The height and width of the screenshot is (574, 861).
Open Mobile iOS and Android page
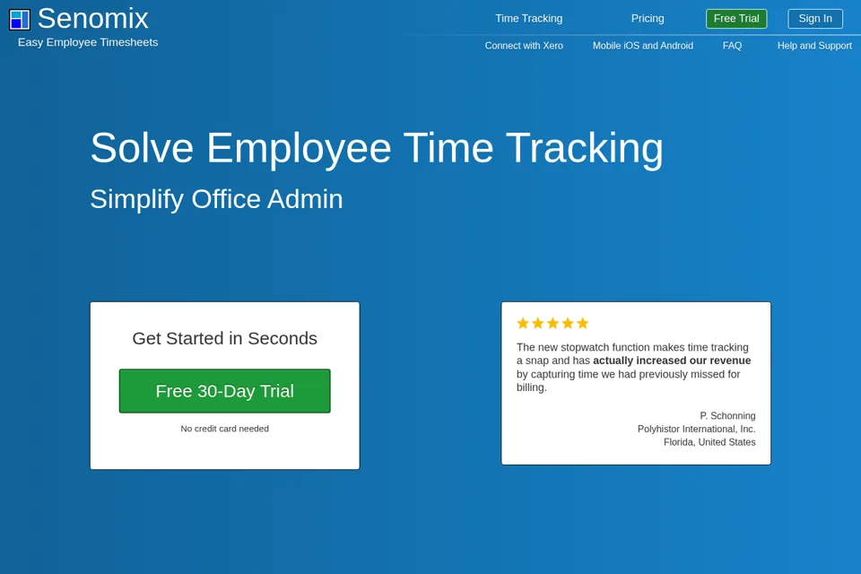(x=642, y=46)
